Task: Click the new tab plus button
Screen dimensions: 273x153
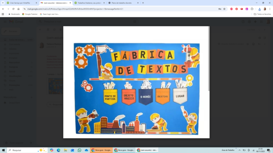Action: [x=143, y=3]
